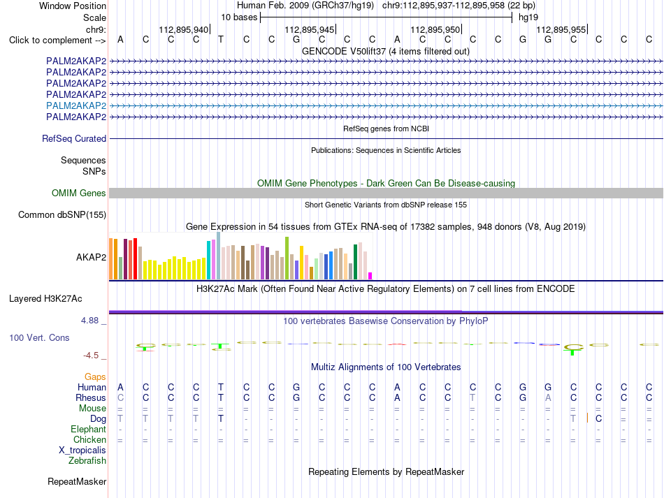
Task: Open the RefSeq Curated track label
Action: click(74, 138)
